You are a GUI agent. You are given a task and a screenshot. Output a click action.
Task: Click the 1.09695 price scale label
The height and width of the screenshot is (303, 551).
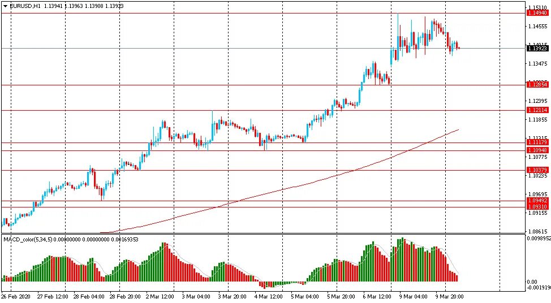(x=537, y=194)
